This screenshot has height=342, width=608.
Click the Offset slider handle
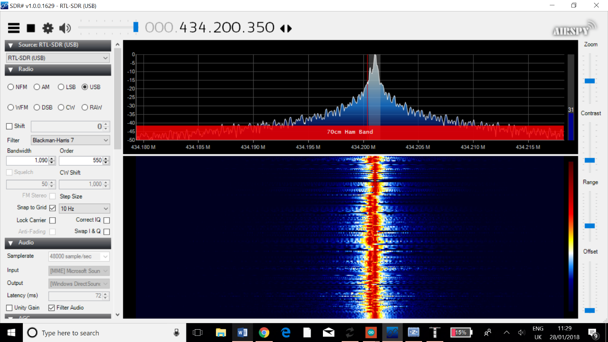589,310
